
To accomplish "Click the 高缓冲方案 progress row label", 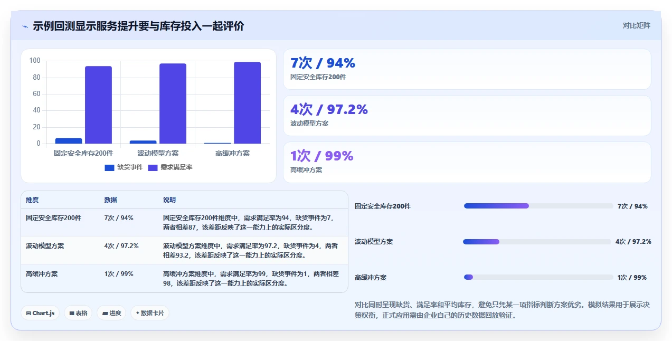I will (x=371, y=278).
